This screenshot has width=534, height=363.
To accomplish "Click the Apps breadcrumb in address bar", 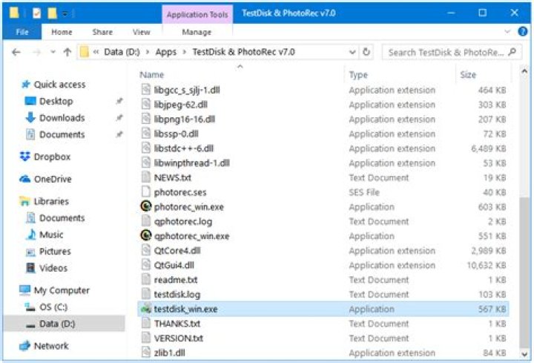I will point(165,53).
